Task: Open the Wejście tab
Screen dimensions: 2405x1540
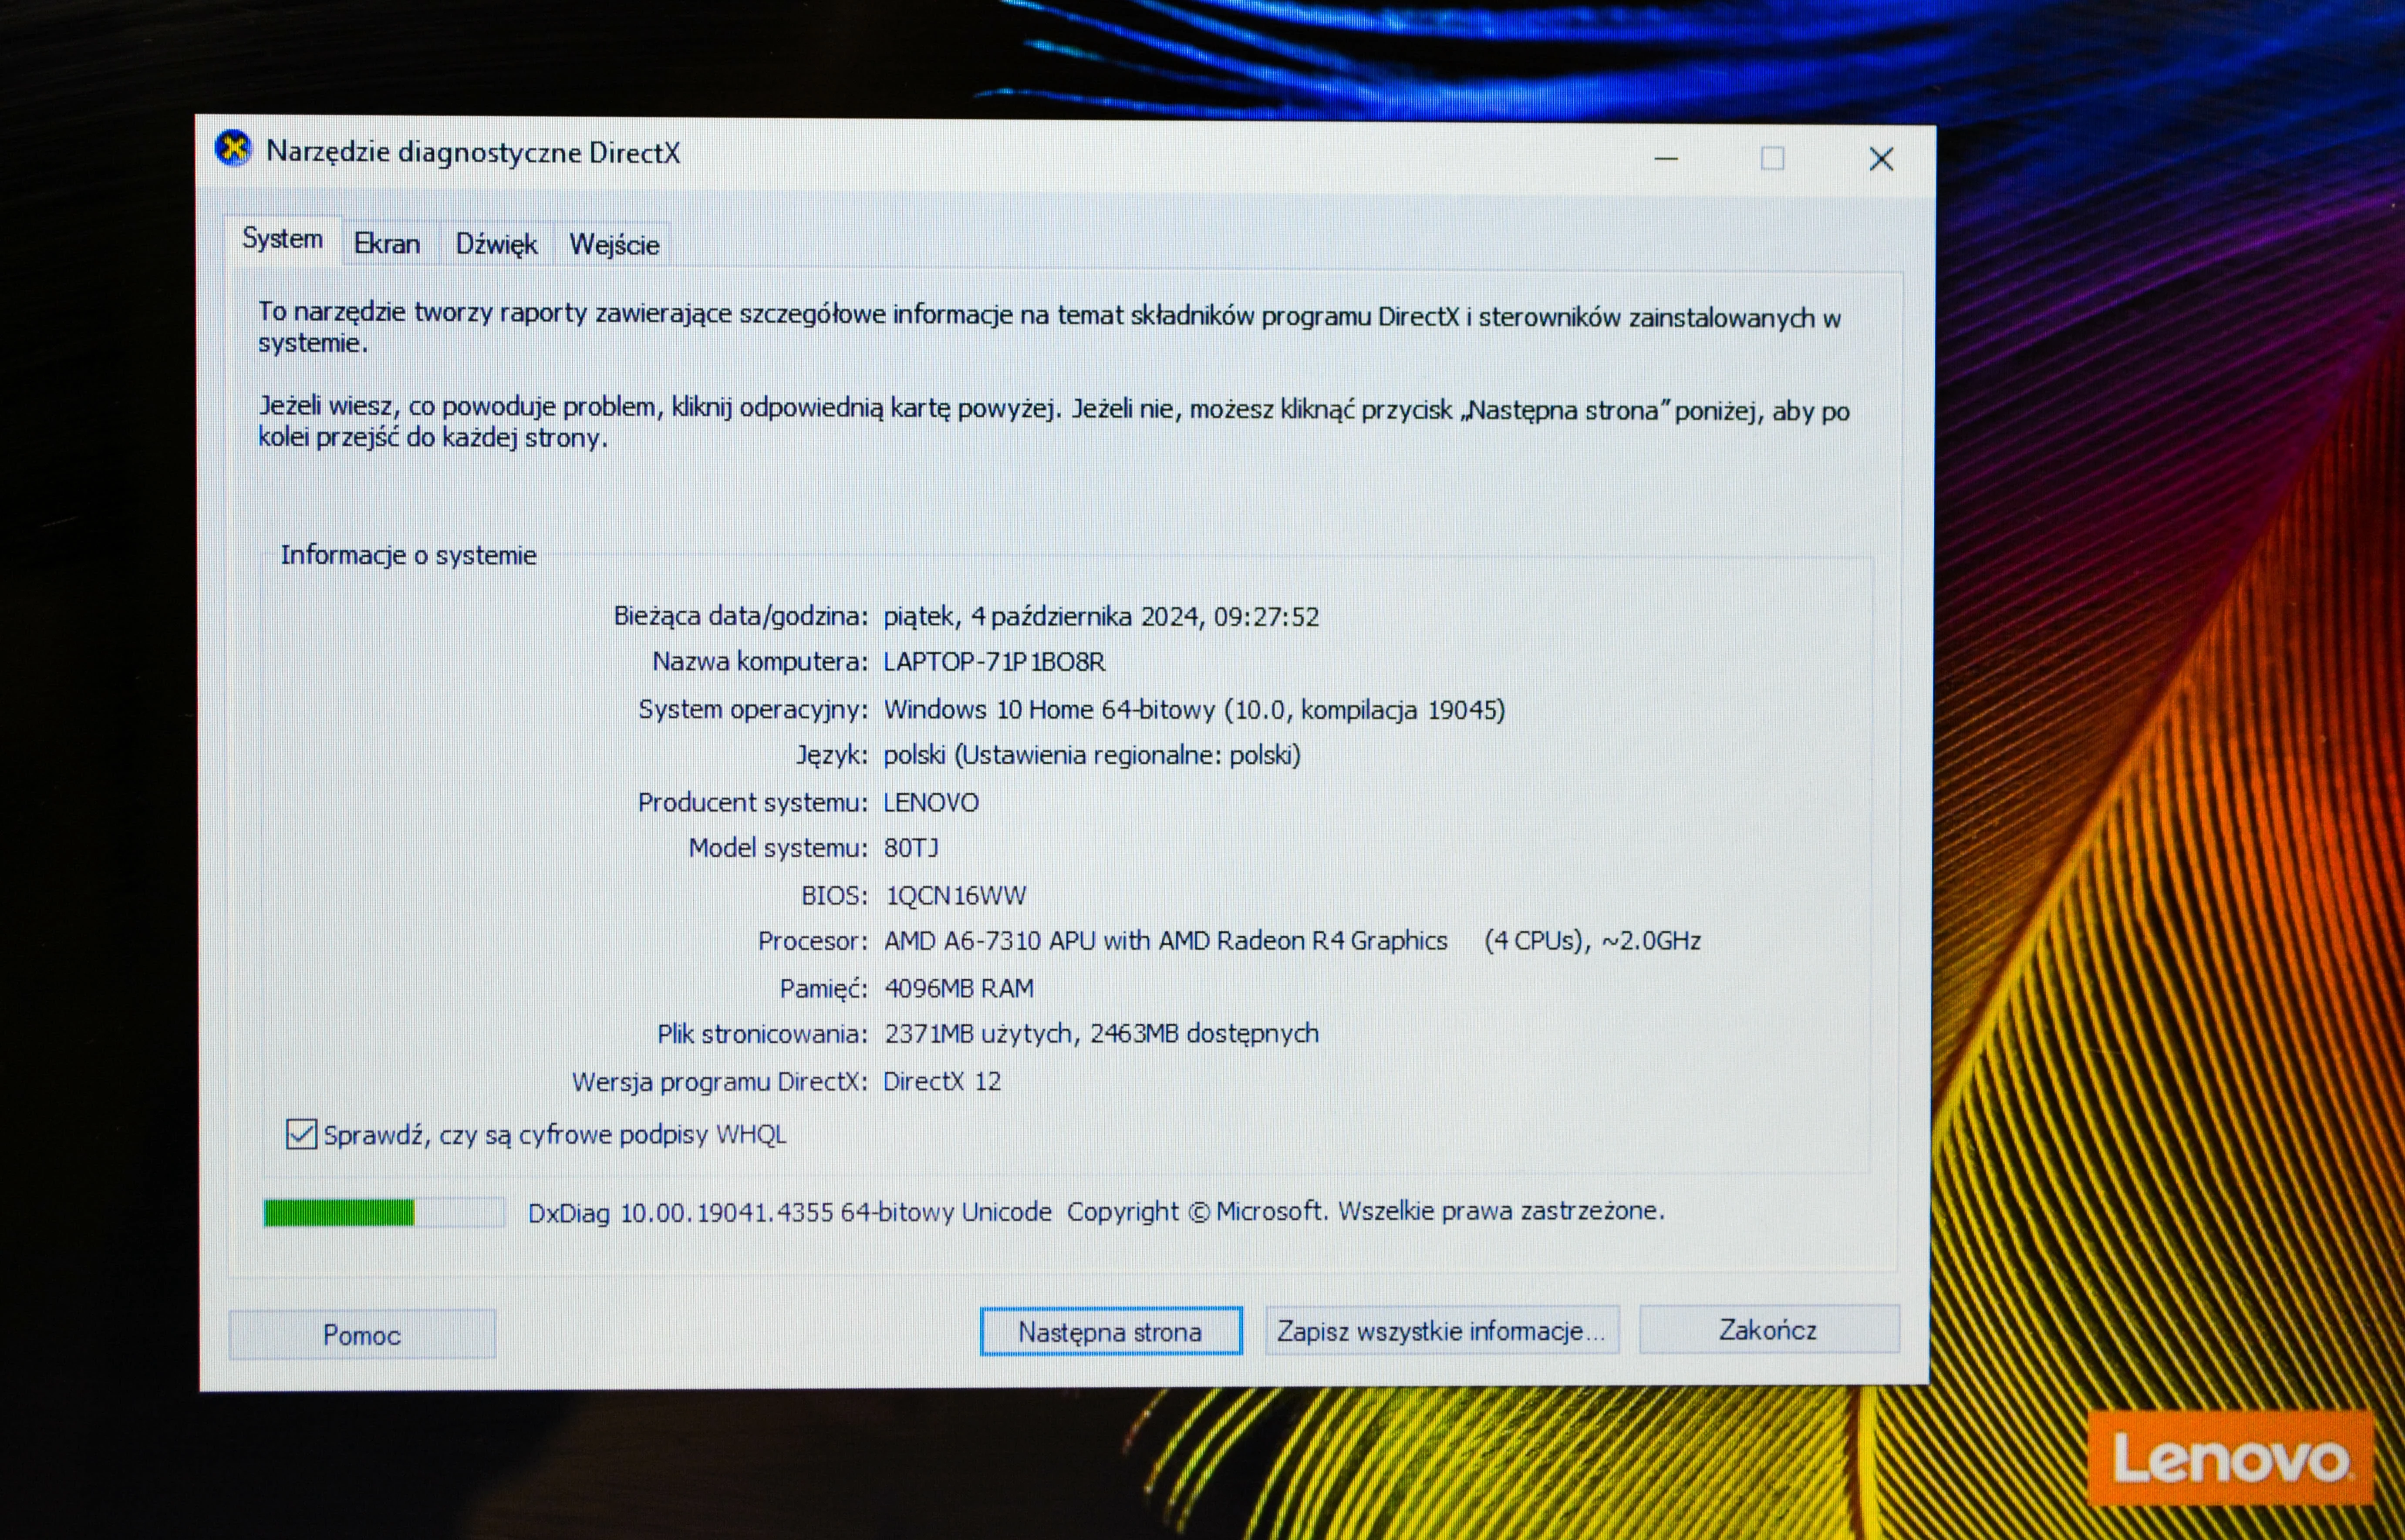Action: (614, 245)
